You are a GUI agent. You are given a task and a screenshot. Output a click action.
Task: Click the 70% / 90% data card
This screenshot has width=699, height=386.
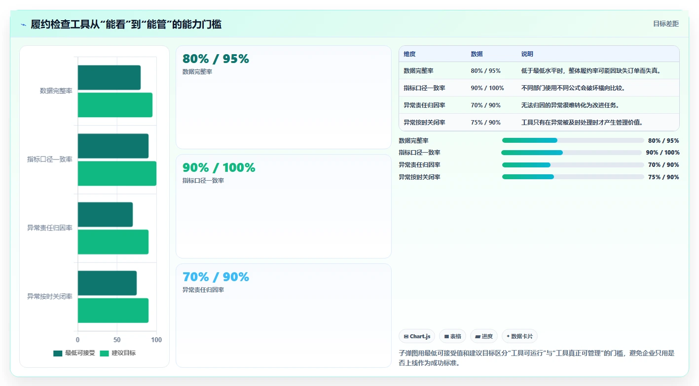(284, 316)
